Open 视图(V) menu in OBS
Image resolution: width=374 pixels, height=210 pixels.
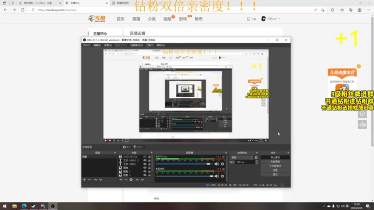click(x=108, y=45)
